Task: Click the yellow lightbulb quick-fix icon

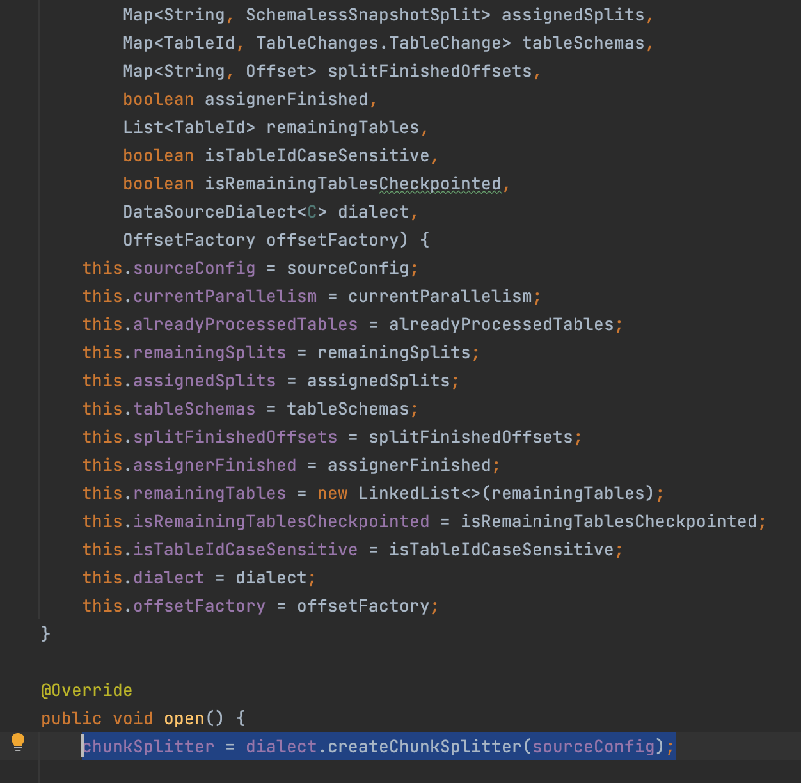Action: click(18, 743)
